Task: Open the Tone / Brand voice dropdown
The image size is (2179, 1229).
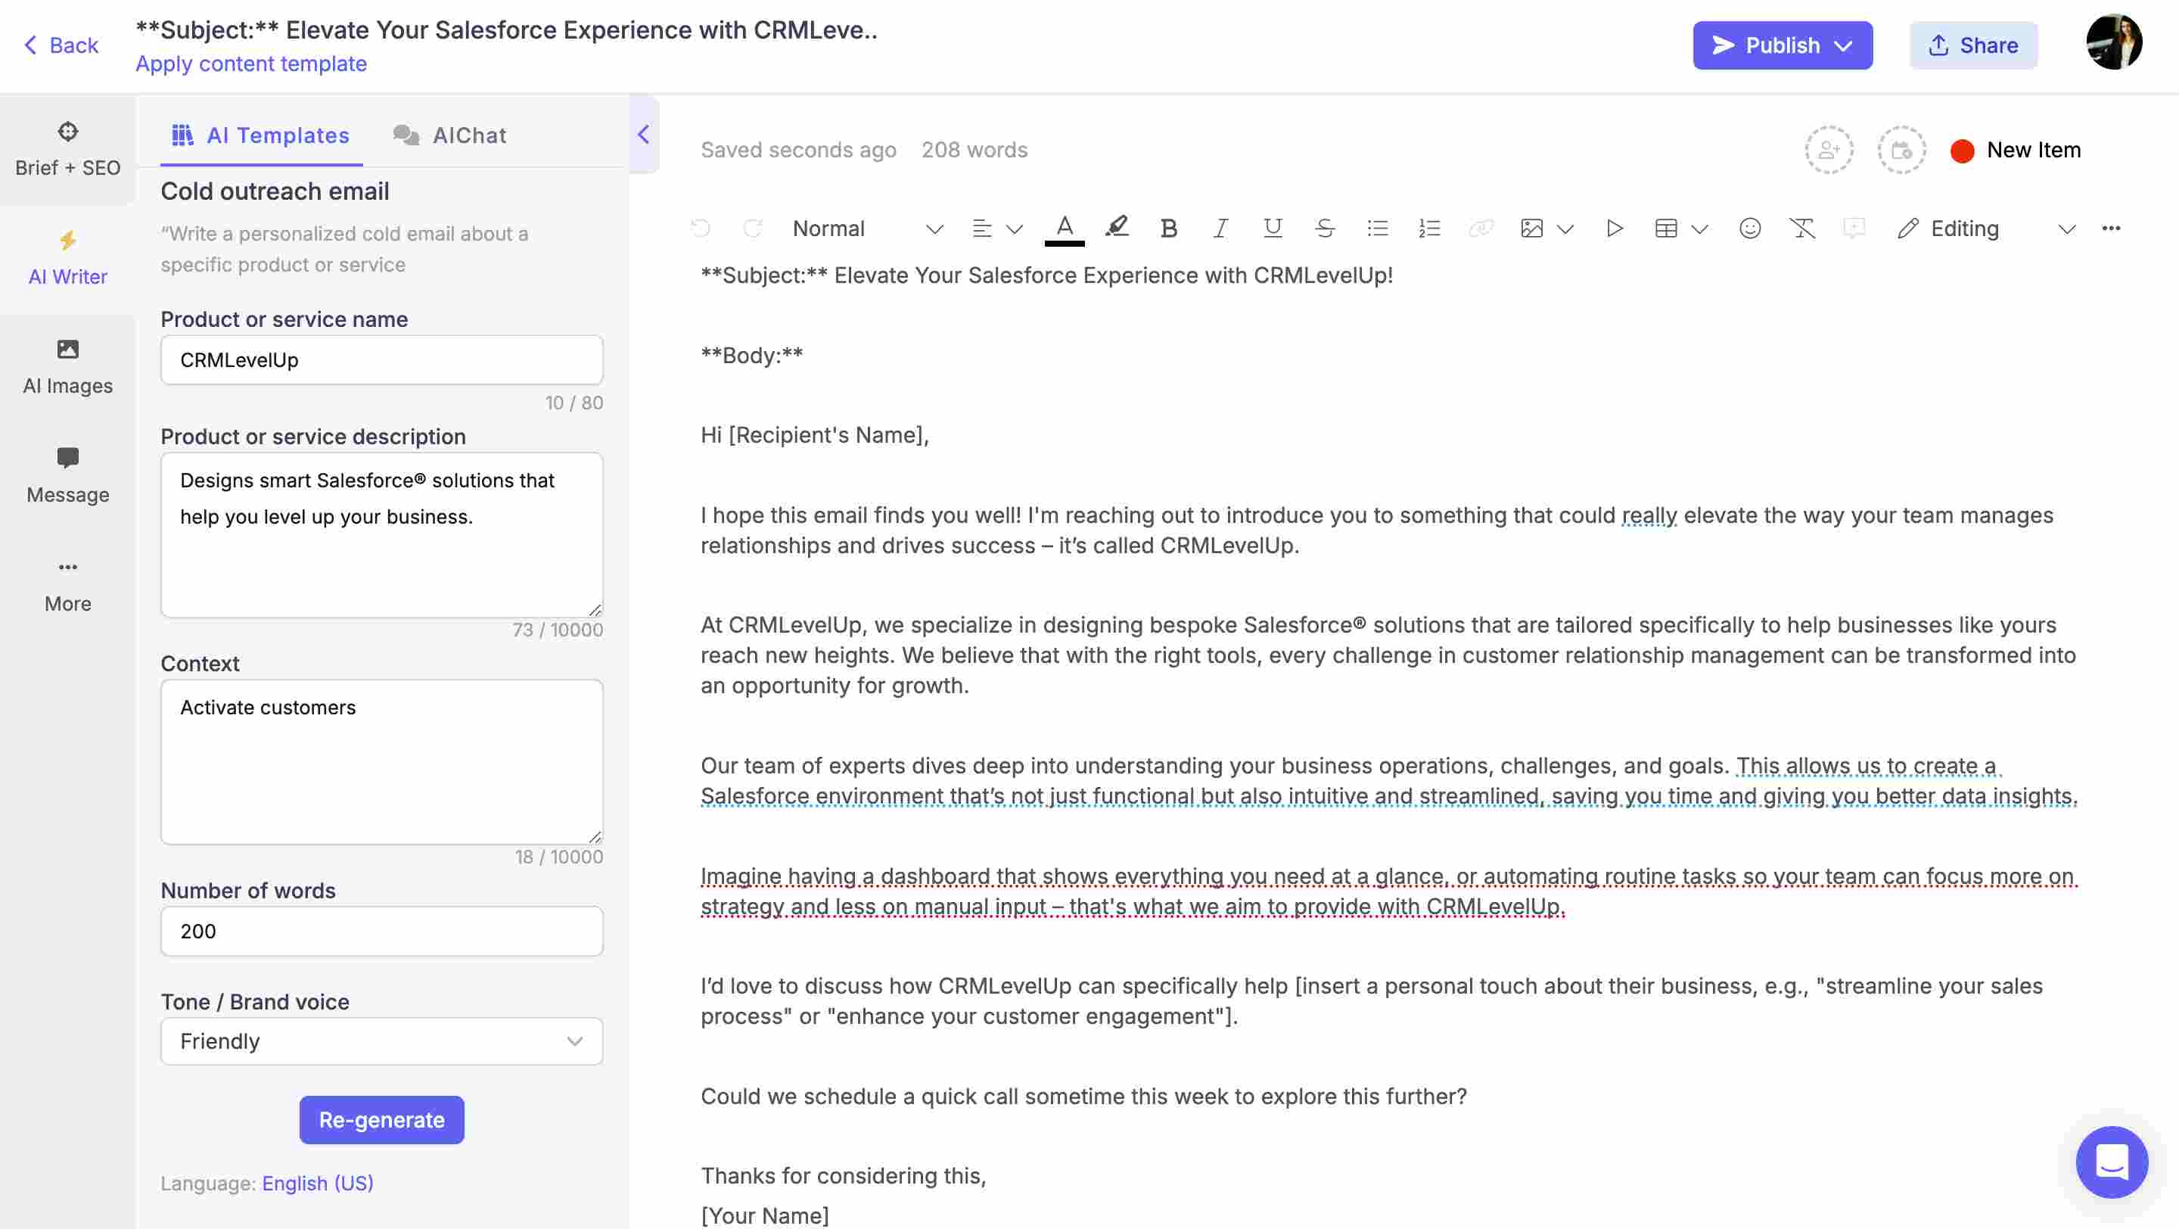Action: [381, 1041]
